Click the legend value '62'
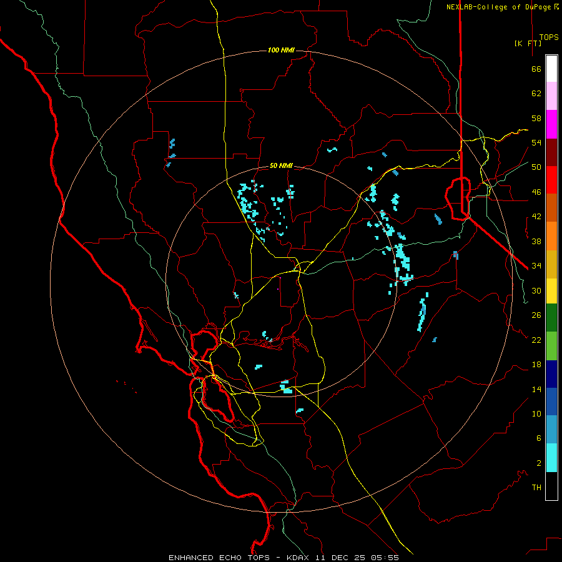 click(x=536, y=94)
